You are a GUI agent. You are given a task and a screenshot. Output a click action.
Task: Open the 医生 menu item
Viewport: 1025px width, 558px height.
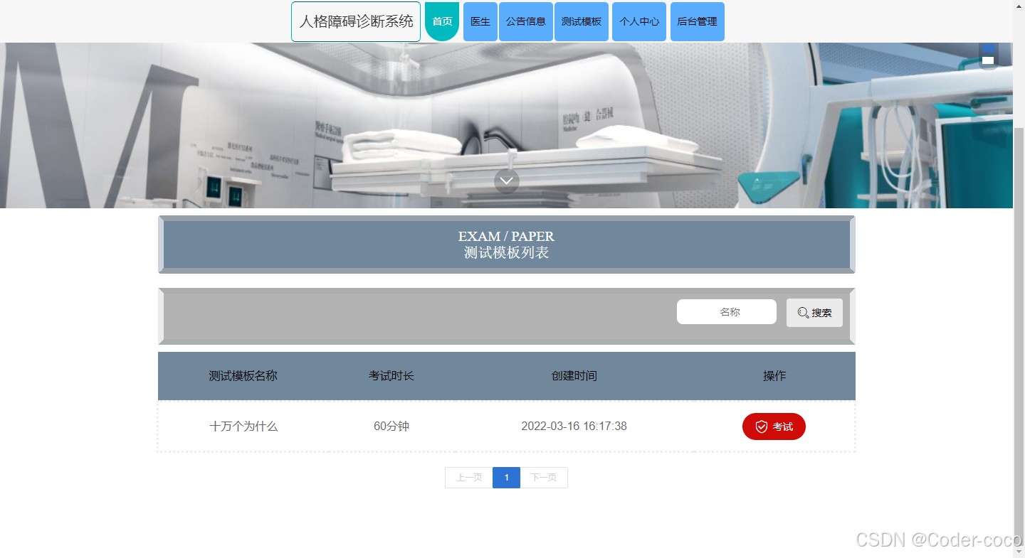click(480, 21)
